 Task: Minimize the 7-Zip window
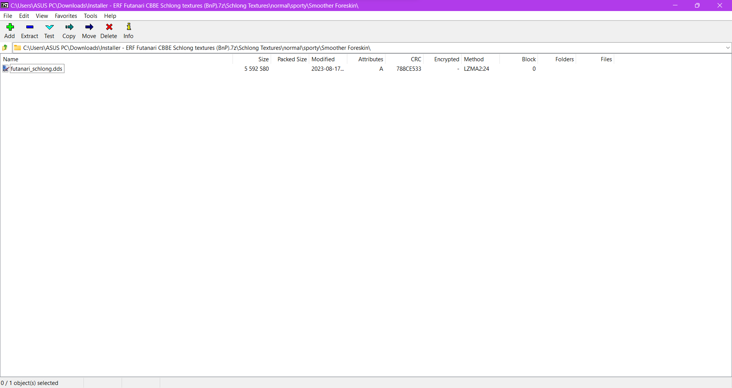pyautogui.click(x=675, y=5)
